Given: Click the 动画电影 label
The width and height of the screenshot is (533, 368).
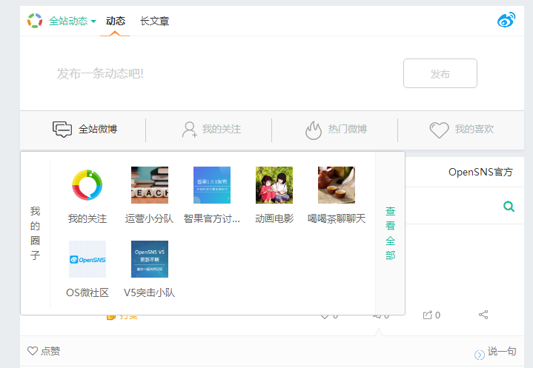Looking at the screenshot, I should tap(274, 218).
